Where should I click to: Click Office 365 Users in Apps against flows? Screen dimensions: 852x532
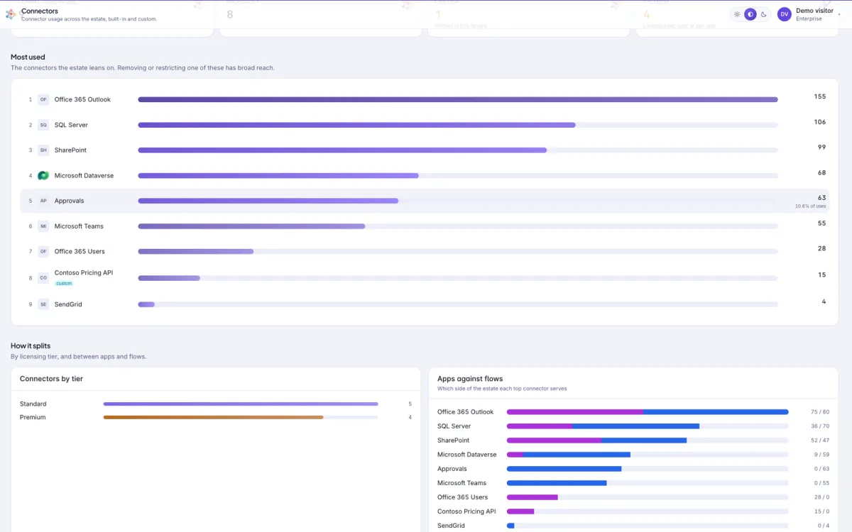tap(462, 497)
